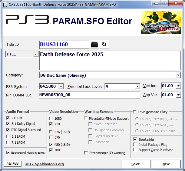
Task: Expand Parental Lock Level dropdown
Action: 137,86
